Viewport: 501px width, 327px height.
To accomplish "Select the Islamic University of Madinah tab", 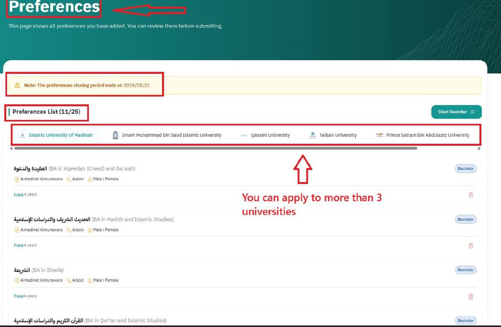I will click(x=56, y=135).
